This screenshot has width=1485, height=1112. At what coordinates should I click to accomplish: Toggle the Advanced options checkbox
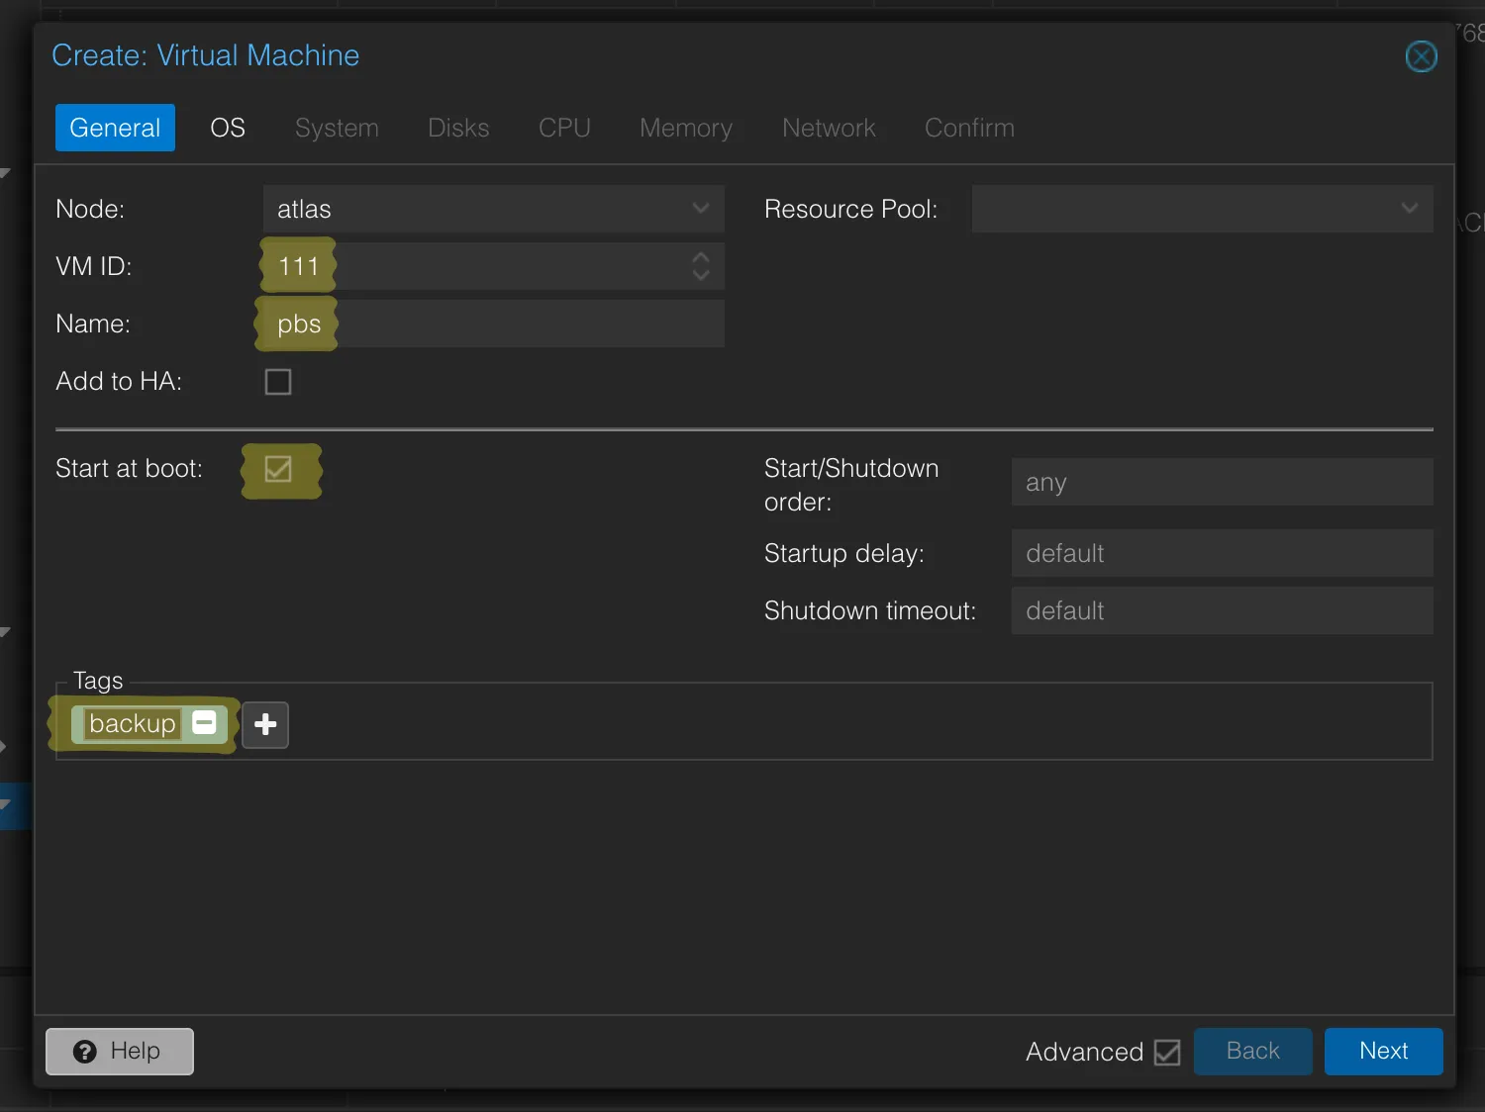point(1167,1052)
